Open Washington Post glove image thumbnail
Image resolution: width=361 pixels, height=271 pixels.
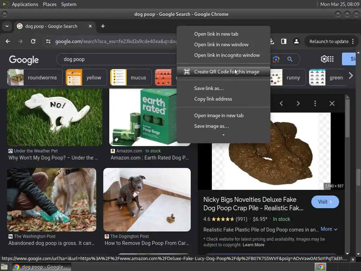pos(51,200)
